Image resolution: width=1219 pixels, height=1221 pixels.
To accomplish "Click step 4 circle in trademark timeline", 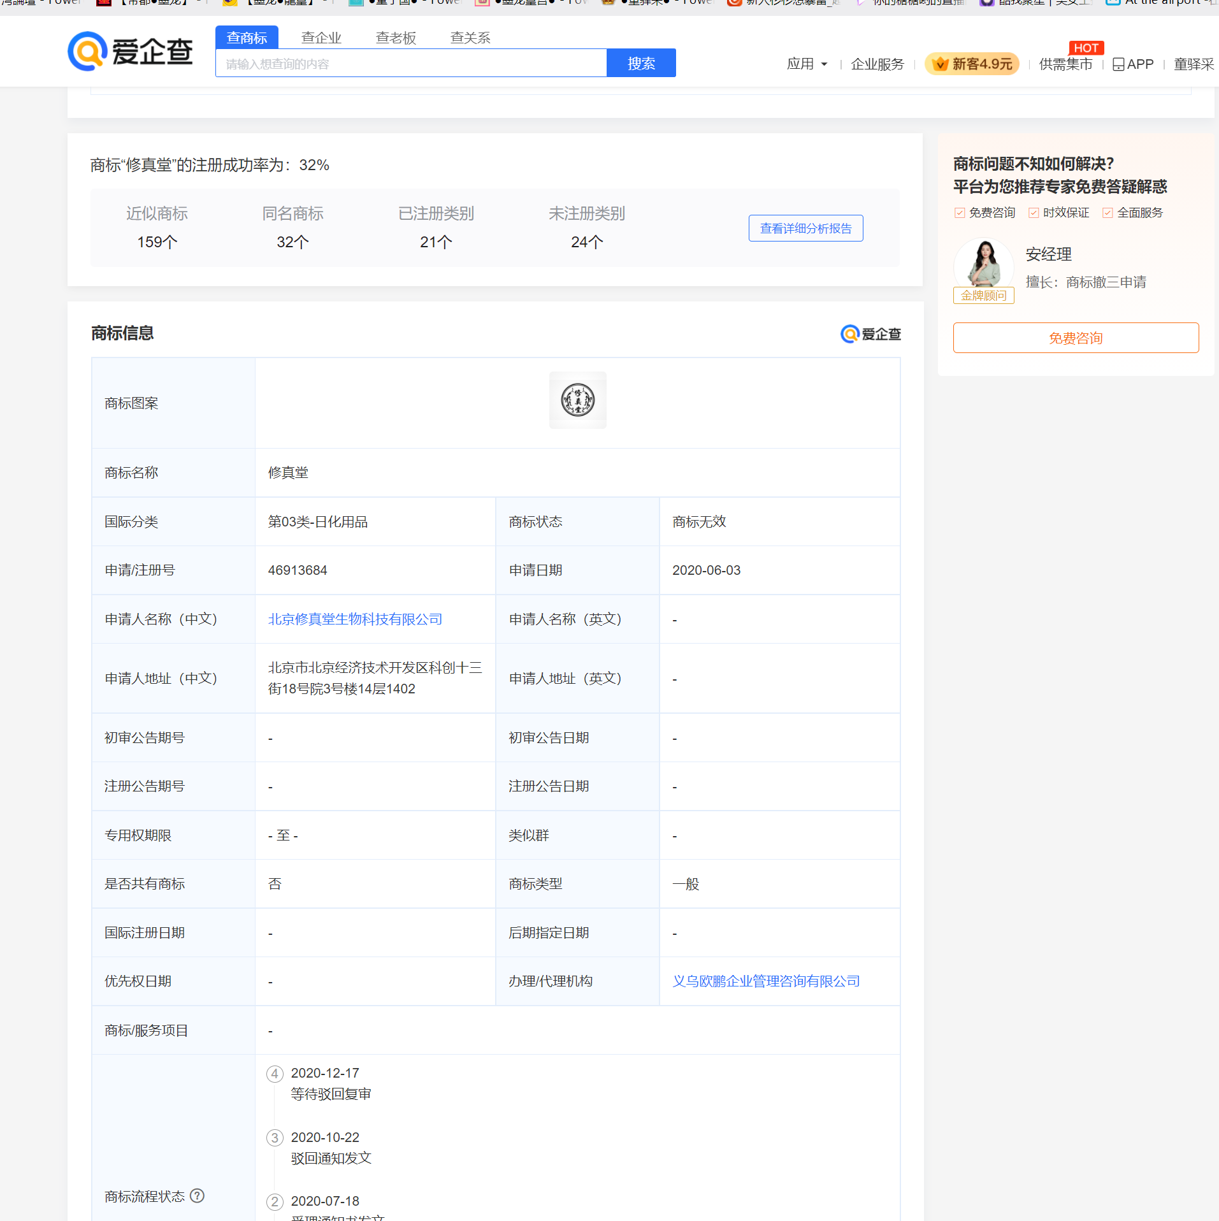I will 275,1074.
